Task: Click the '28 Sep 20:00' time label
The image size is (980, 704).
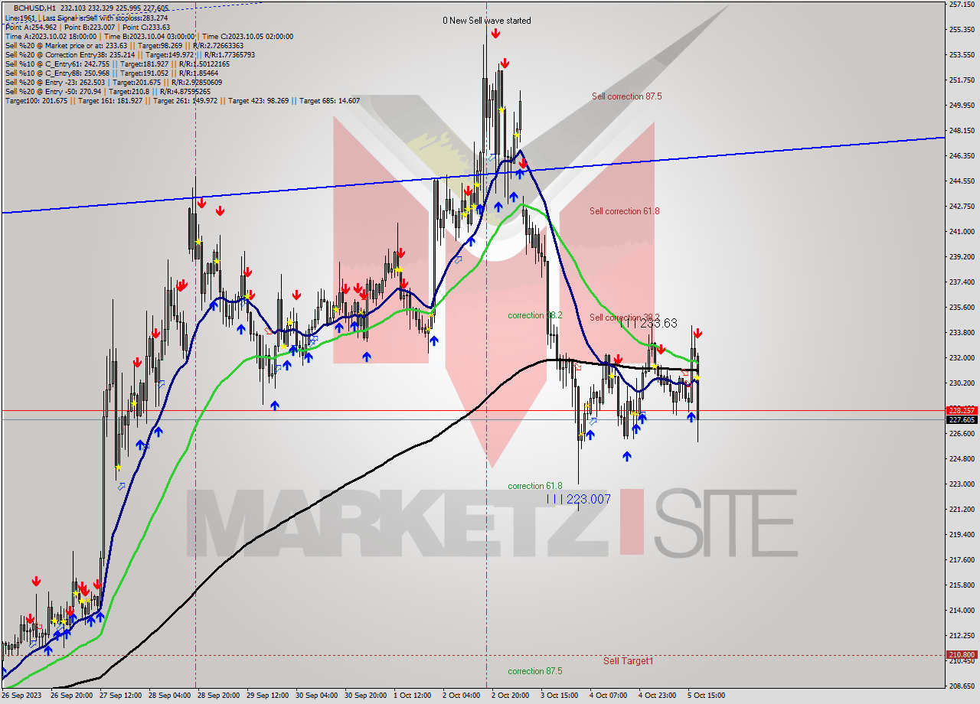Action: pos(217,696)
